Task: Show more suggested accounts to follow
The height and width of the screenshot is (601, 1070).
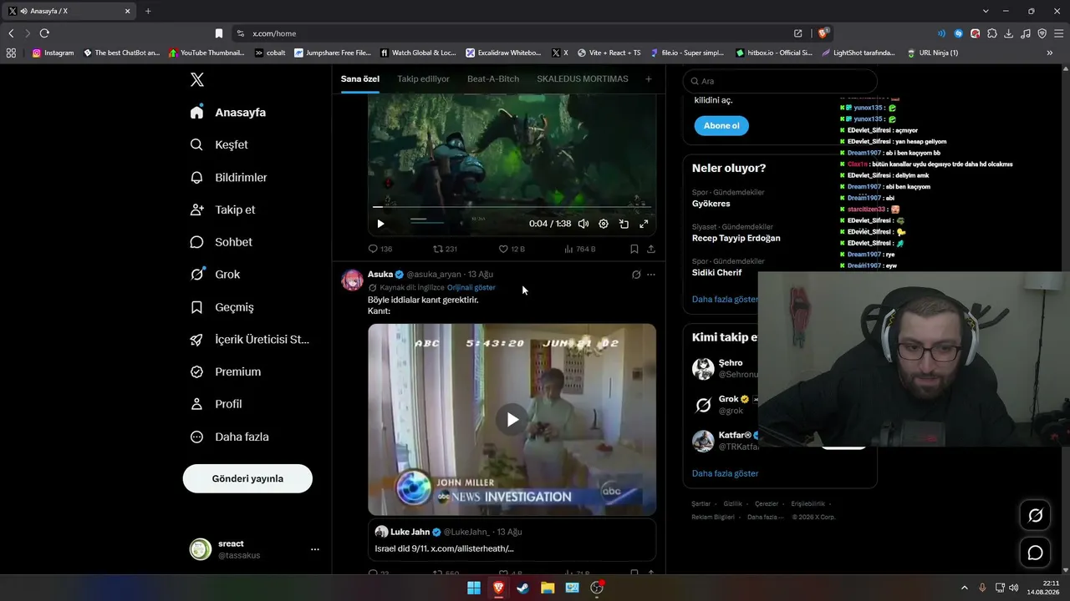Action: pyautogui.click(x=725, y=473)
